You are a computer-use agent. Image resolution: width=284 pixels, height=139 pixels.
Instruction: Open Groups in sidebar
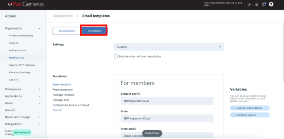click(10, 110)
